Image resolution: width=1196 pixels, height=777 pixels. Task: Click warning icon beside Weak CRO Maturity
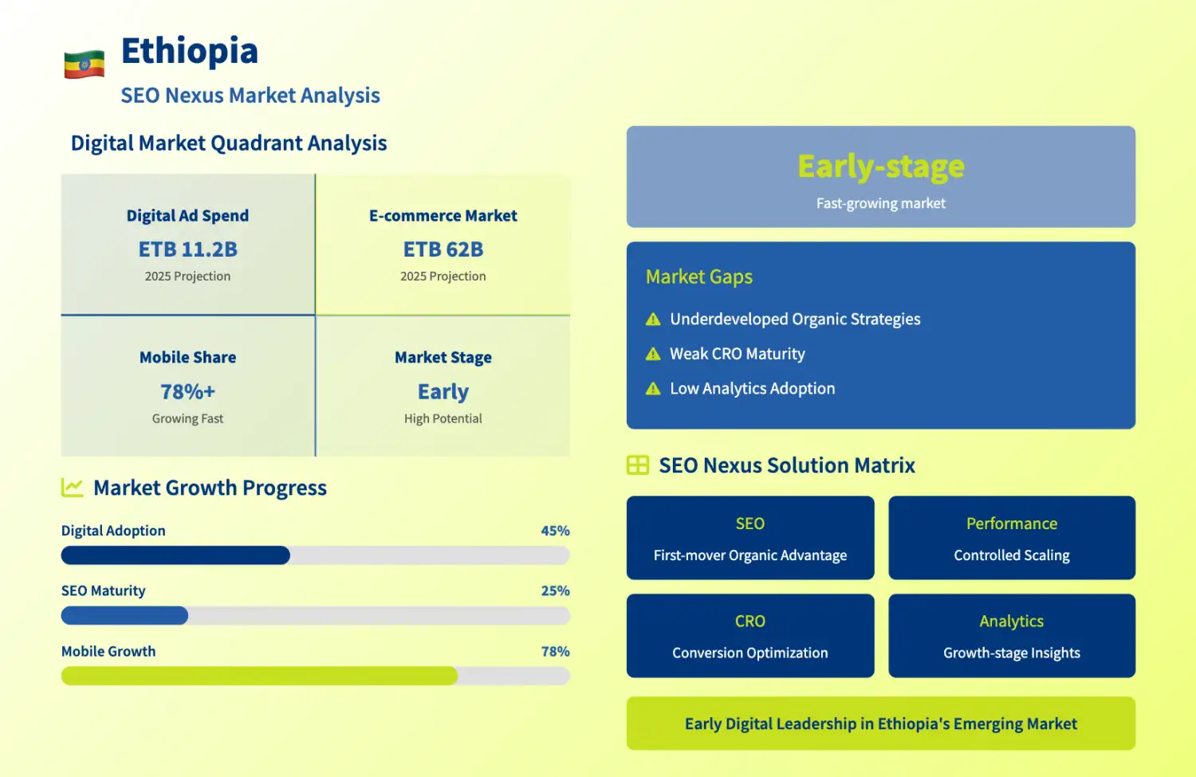[653, 354]
